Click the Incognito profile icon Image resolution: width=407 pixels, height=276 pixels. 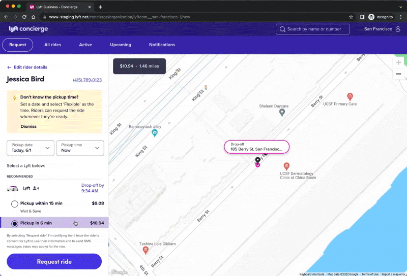coord(371,17)
